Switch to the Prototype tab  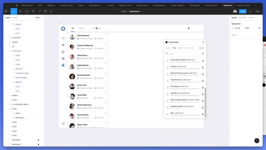tap(242, 17)
